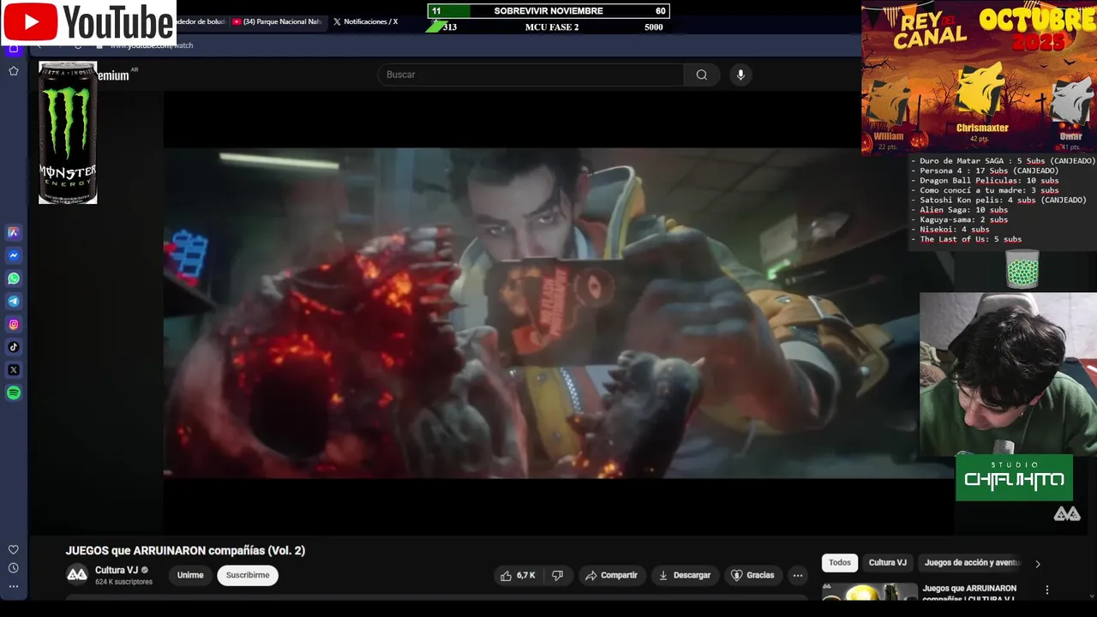Click the 624 K suscriptores text
The width and height of the screenshot is (1097, 617).
point(123,582)
